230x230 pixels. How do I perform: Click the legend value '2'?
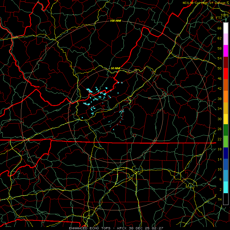pos(221,190)
